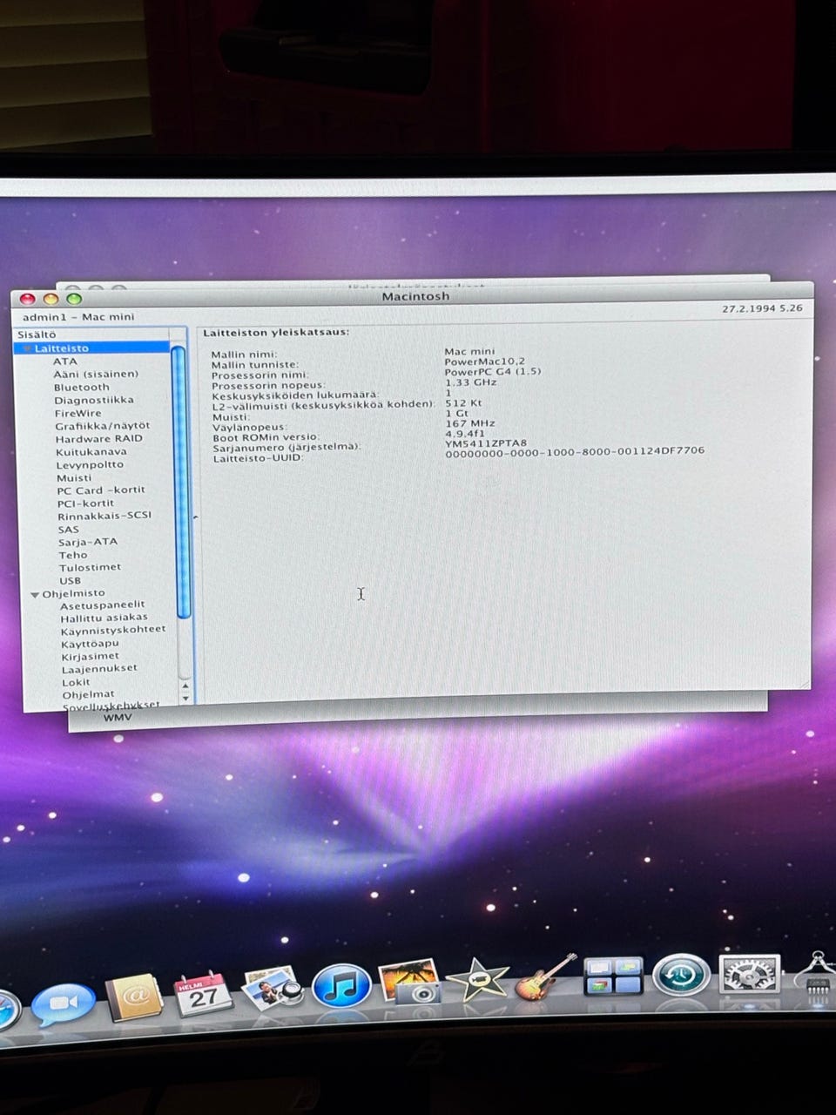
Task: Show Teho power information
Action: click(x=73, y=555)
